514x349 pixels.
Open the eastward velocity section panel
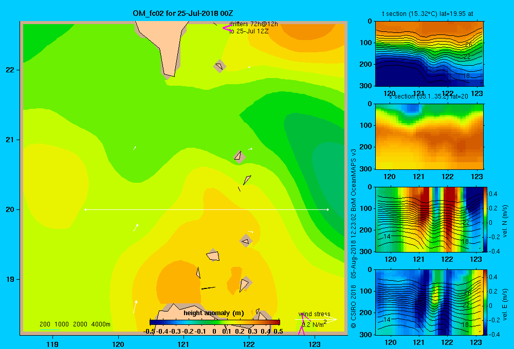pyautogui.click(x=429, y=302)
